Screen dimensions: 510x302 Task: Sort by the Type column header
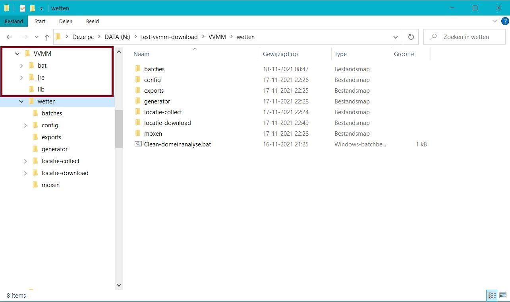(340, 54)
